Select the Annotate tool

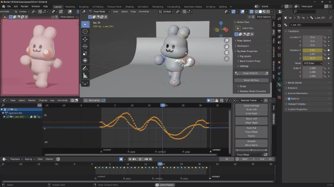[x=85, y=68]
